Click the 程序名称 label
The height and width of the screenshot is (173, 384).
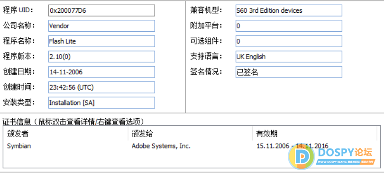pos(18,41)
